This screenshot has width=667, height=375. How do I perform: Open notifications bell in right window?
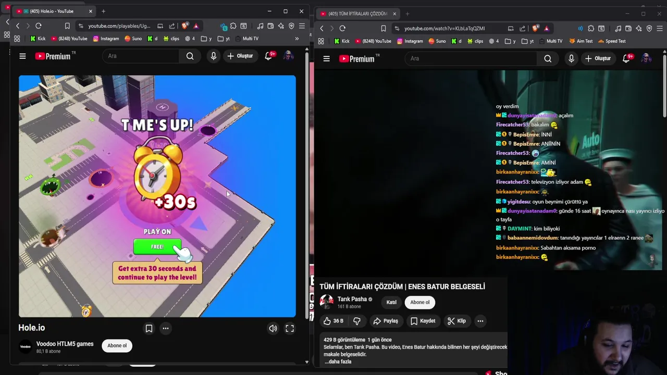pyautogui.click(x=626, y=58)
